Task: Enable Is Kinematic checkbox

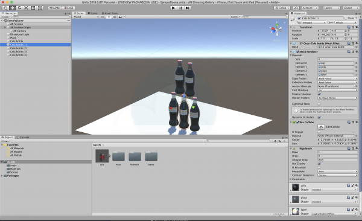Action: point(319,168)
